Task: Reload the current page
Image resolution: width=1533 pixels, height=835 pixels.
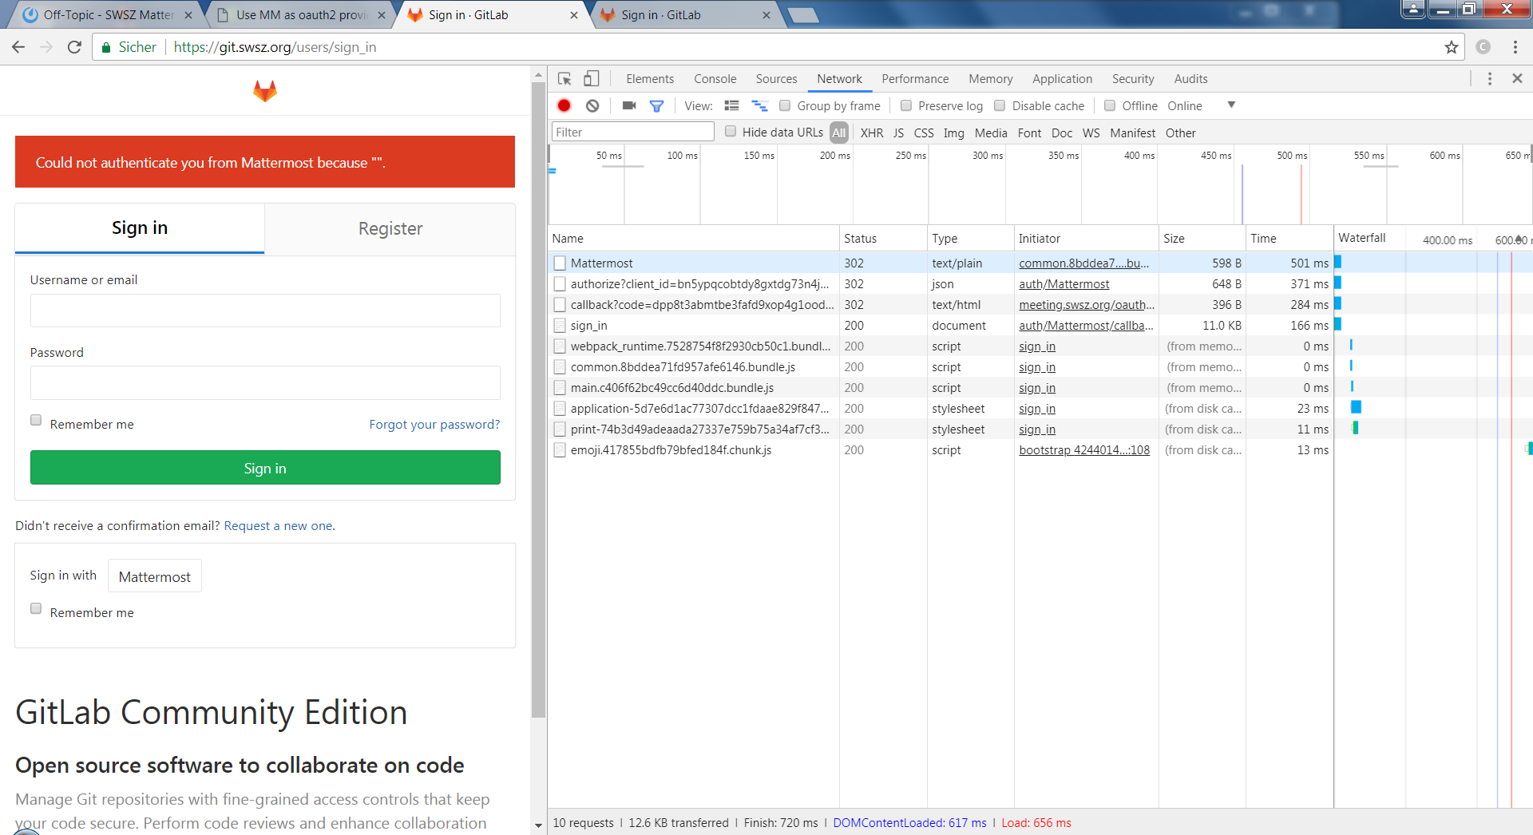Action: (74, 47)
